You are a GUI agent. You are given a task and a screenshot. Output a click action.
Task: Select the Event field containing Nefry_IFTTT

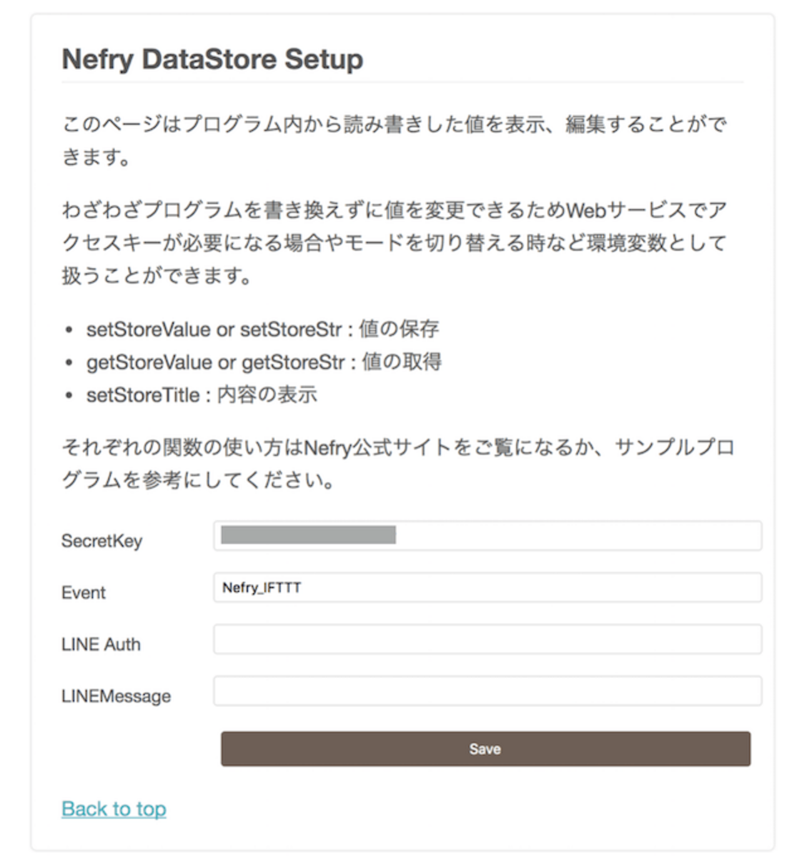487,588
